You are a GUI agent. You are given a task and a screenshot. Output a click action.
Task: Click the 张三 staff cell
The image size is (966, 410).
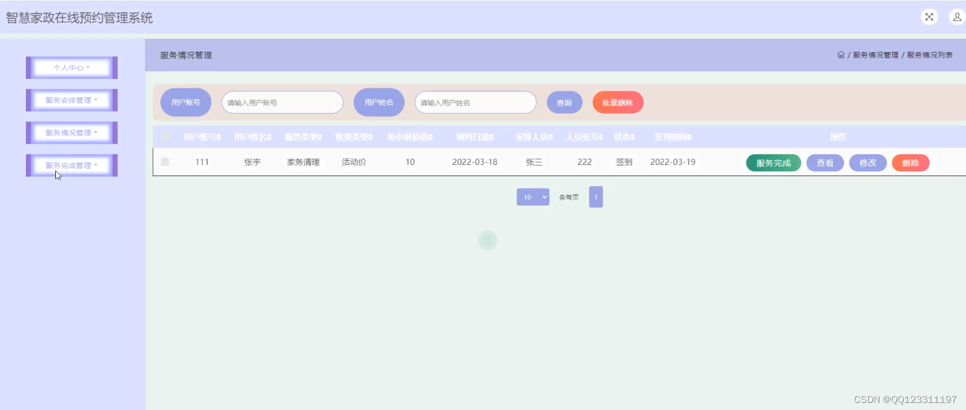(x=534, y=162)
